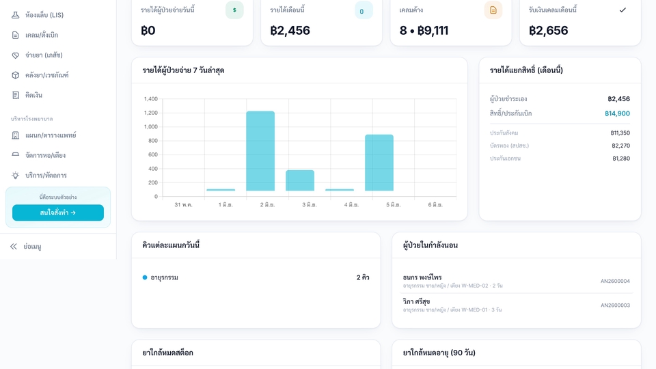
Task: Open the ห้องแล็บ (LIS) flask icon
Action: click(x=16, y=15)
